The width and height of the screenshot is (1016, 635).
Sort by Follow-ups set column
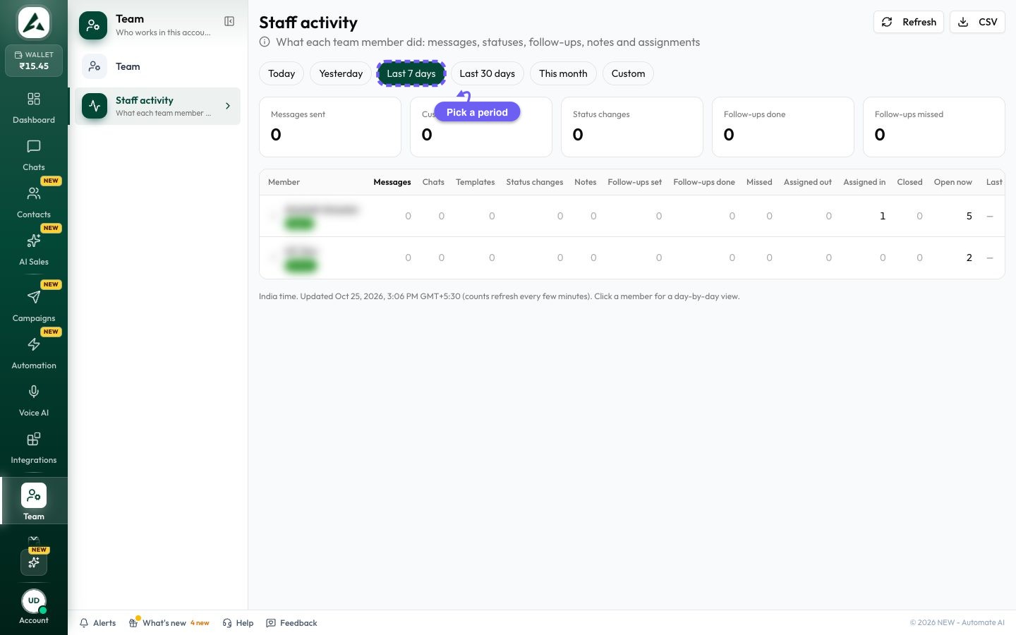[635, 182]
